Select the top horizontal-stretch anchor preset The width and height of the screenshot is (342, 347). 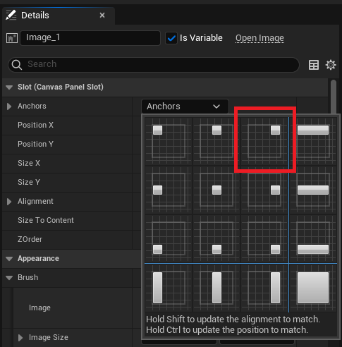[313, 141]
